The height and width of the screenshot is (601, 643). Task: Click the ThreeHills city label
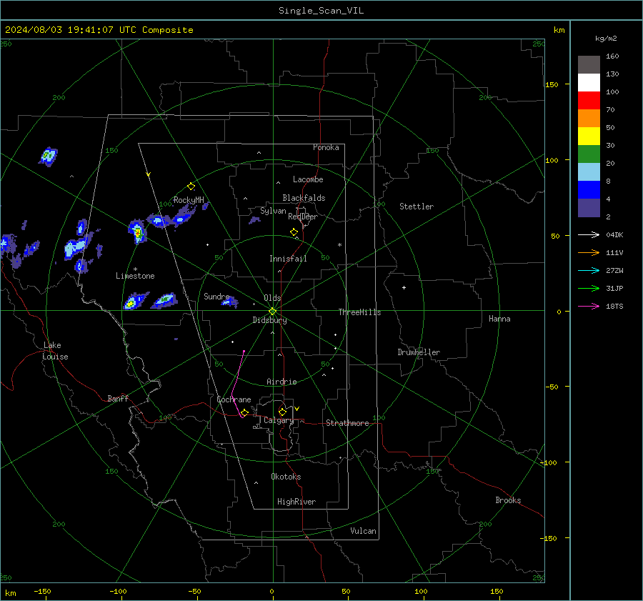tap(359, 312)
